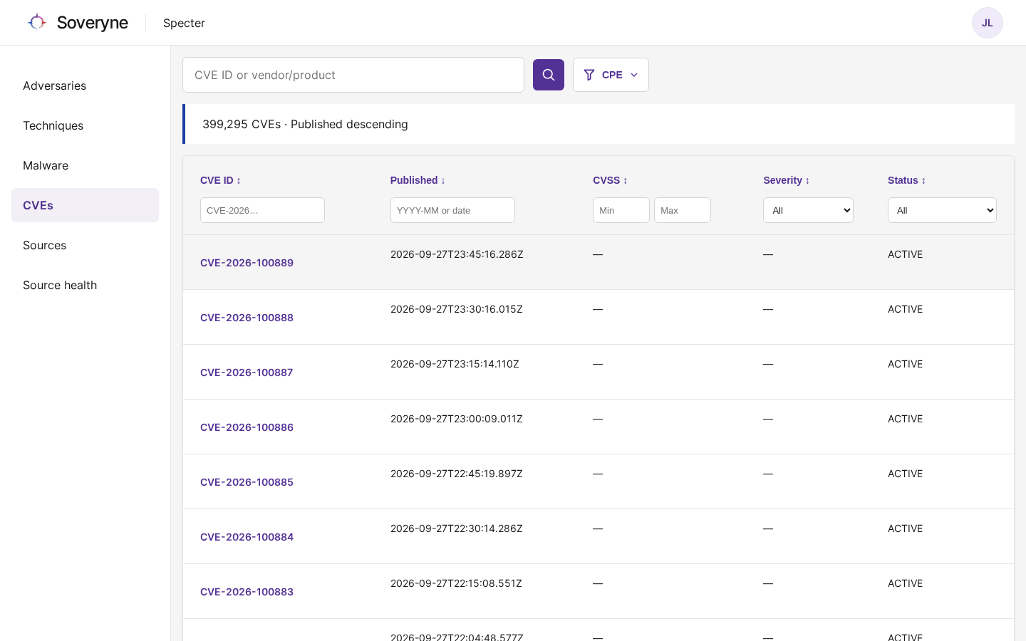The image size is (1026, 641).
Task: Expand the Status filter select
Action: pos(942,210)
